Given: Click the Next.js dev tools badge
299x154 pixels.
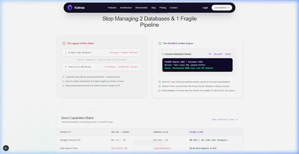Looking at the screenshot, I should click(x=6, y=148).
